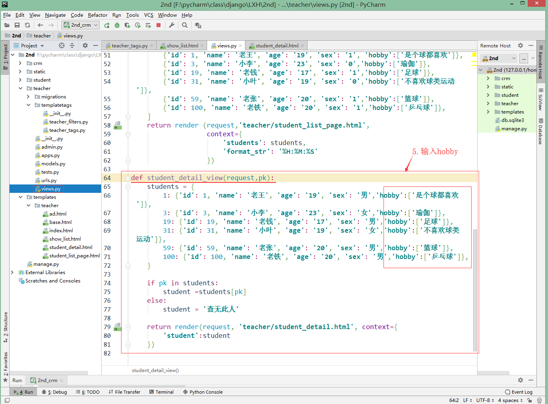Switch to show_list.html editor tab
This screenshot has height=404, width=548.
pos(182,46)
